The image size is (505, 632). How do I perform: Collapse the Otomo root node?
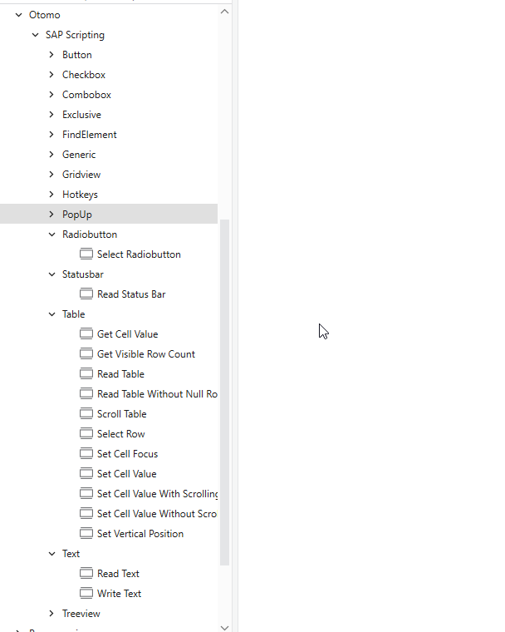[18, 15]
